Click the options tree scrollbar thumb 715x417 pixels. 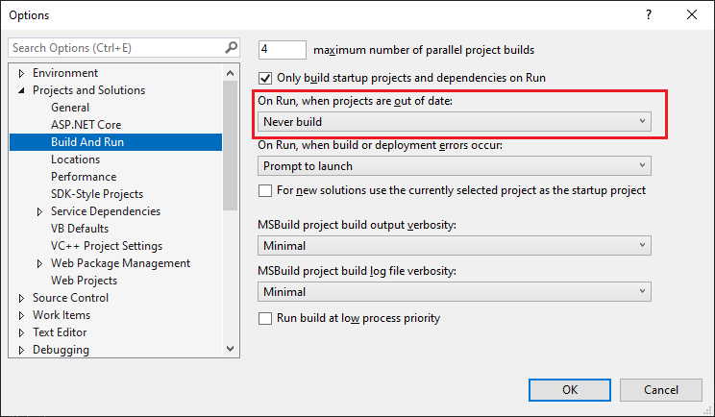pos(231,145)
